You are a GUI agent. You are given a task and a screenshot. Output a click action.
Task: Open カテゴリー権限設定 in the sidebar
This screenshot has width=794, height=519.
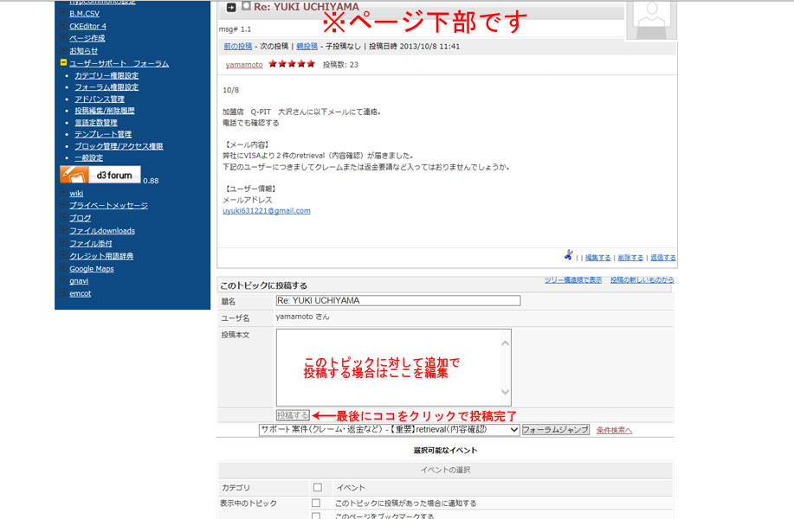107,75
